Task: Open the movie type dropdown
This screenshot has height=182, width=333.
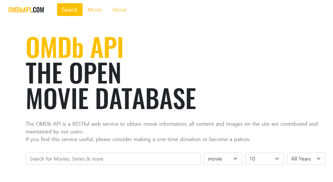Action: pos(223,159)
